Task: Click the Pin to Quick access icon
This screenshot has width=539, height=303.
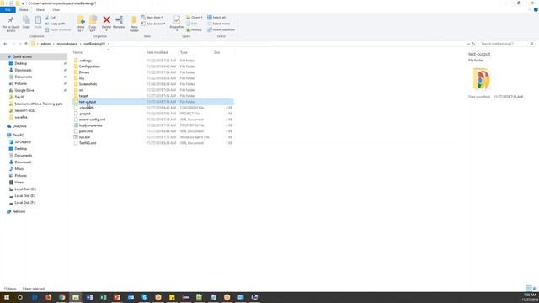Action: click(11, 20)
